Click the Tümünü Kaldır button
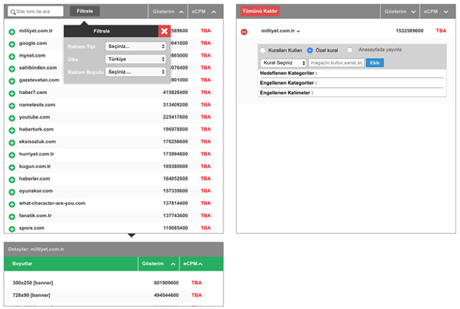The width and height of the screenshot is (460, 309). pos(259,11)
